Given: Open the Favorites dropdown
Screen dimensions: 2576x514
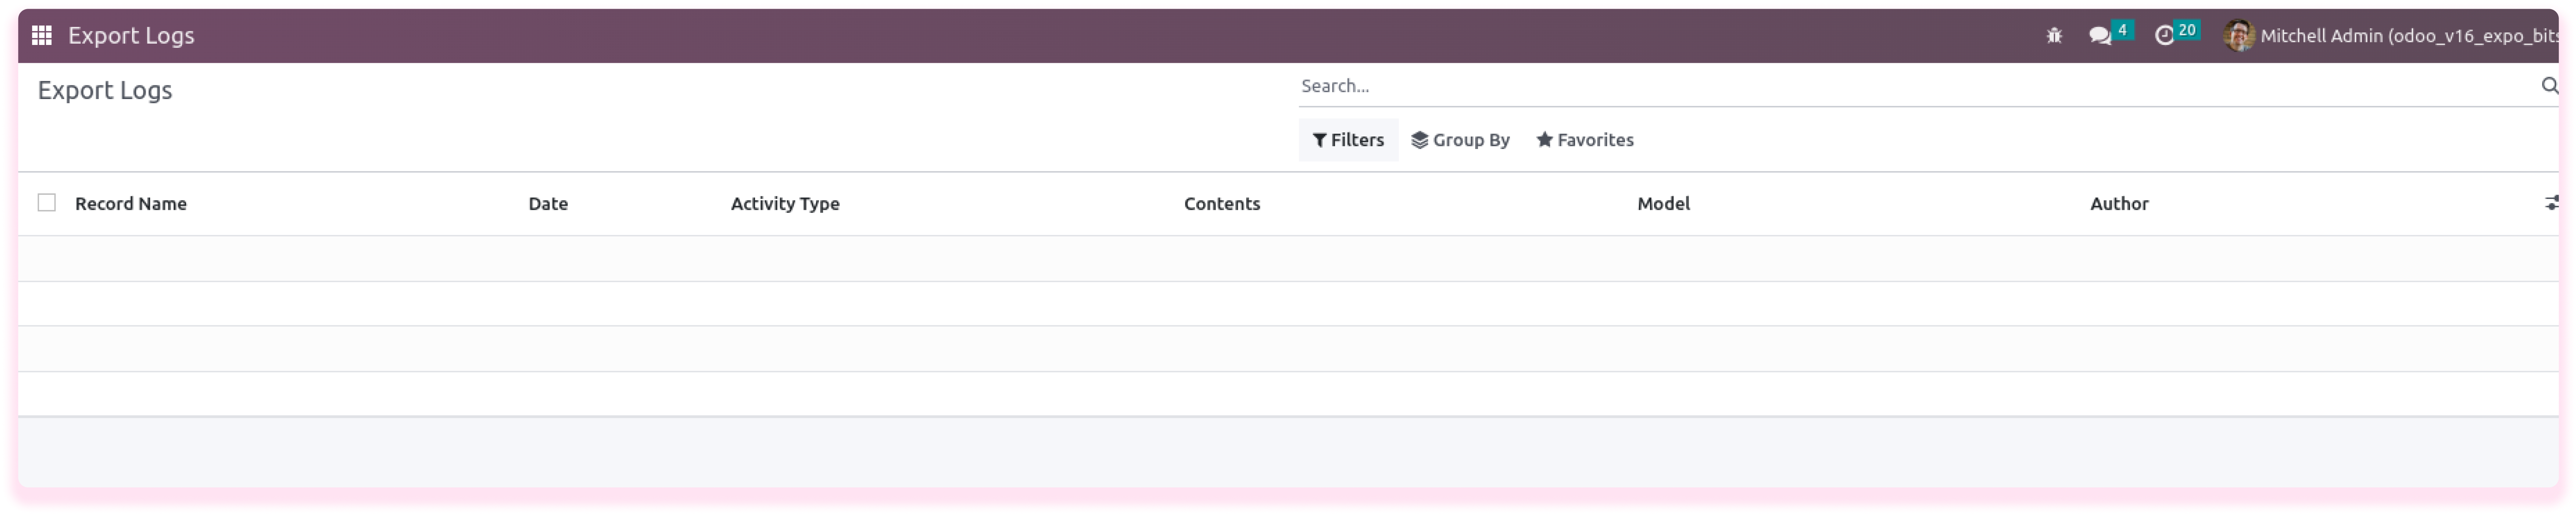Looking at the screenshot, I should 1585,140.
